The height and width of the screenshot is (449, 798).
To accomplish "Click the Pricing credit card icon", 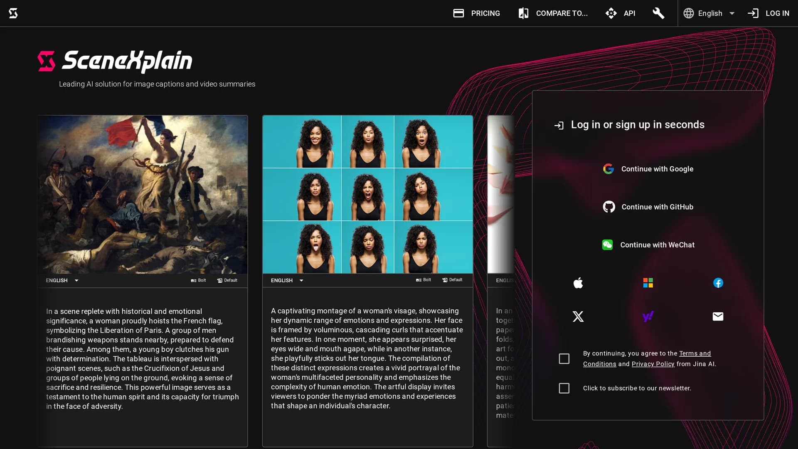I will pyautogui.click(x=458, y=13).
